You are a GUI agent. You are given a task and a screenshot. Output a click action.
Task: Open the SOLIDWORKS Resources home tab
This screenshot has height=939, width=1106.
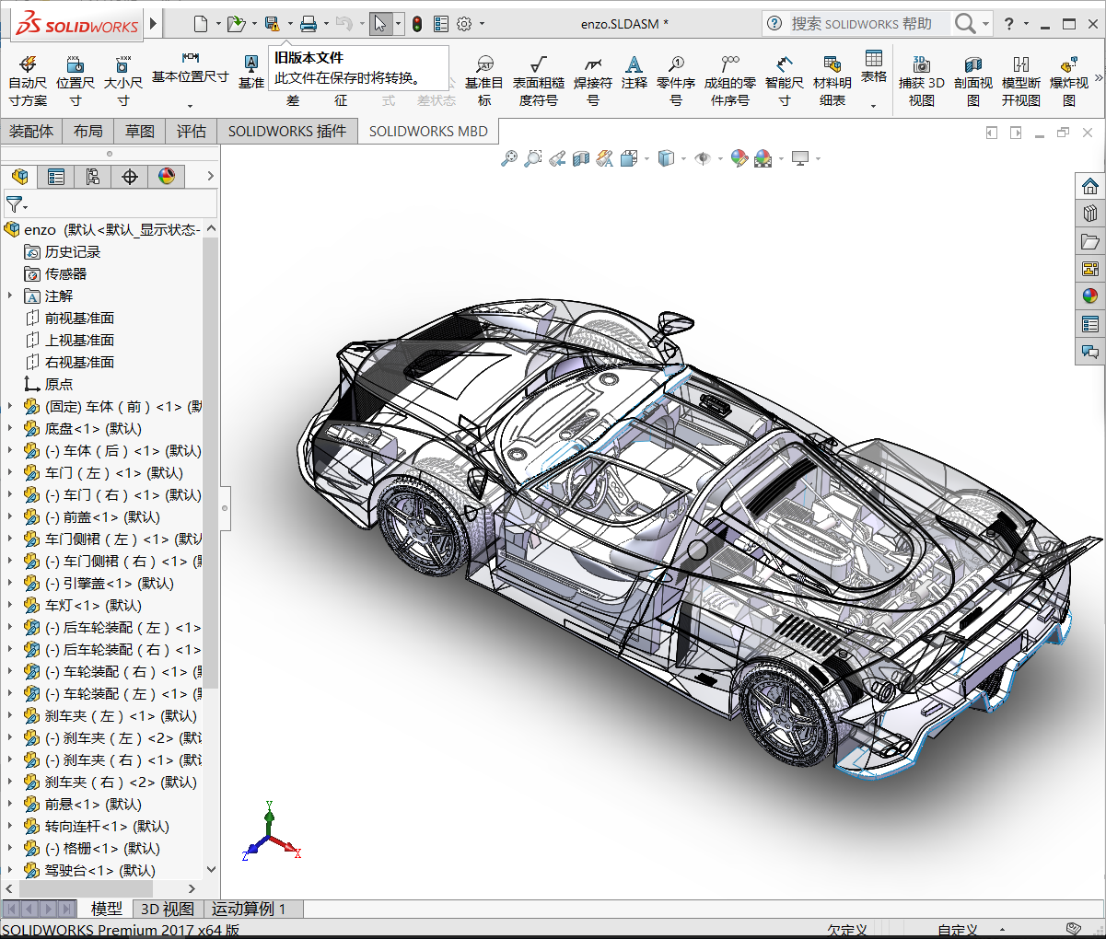coord(1090,186)
